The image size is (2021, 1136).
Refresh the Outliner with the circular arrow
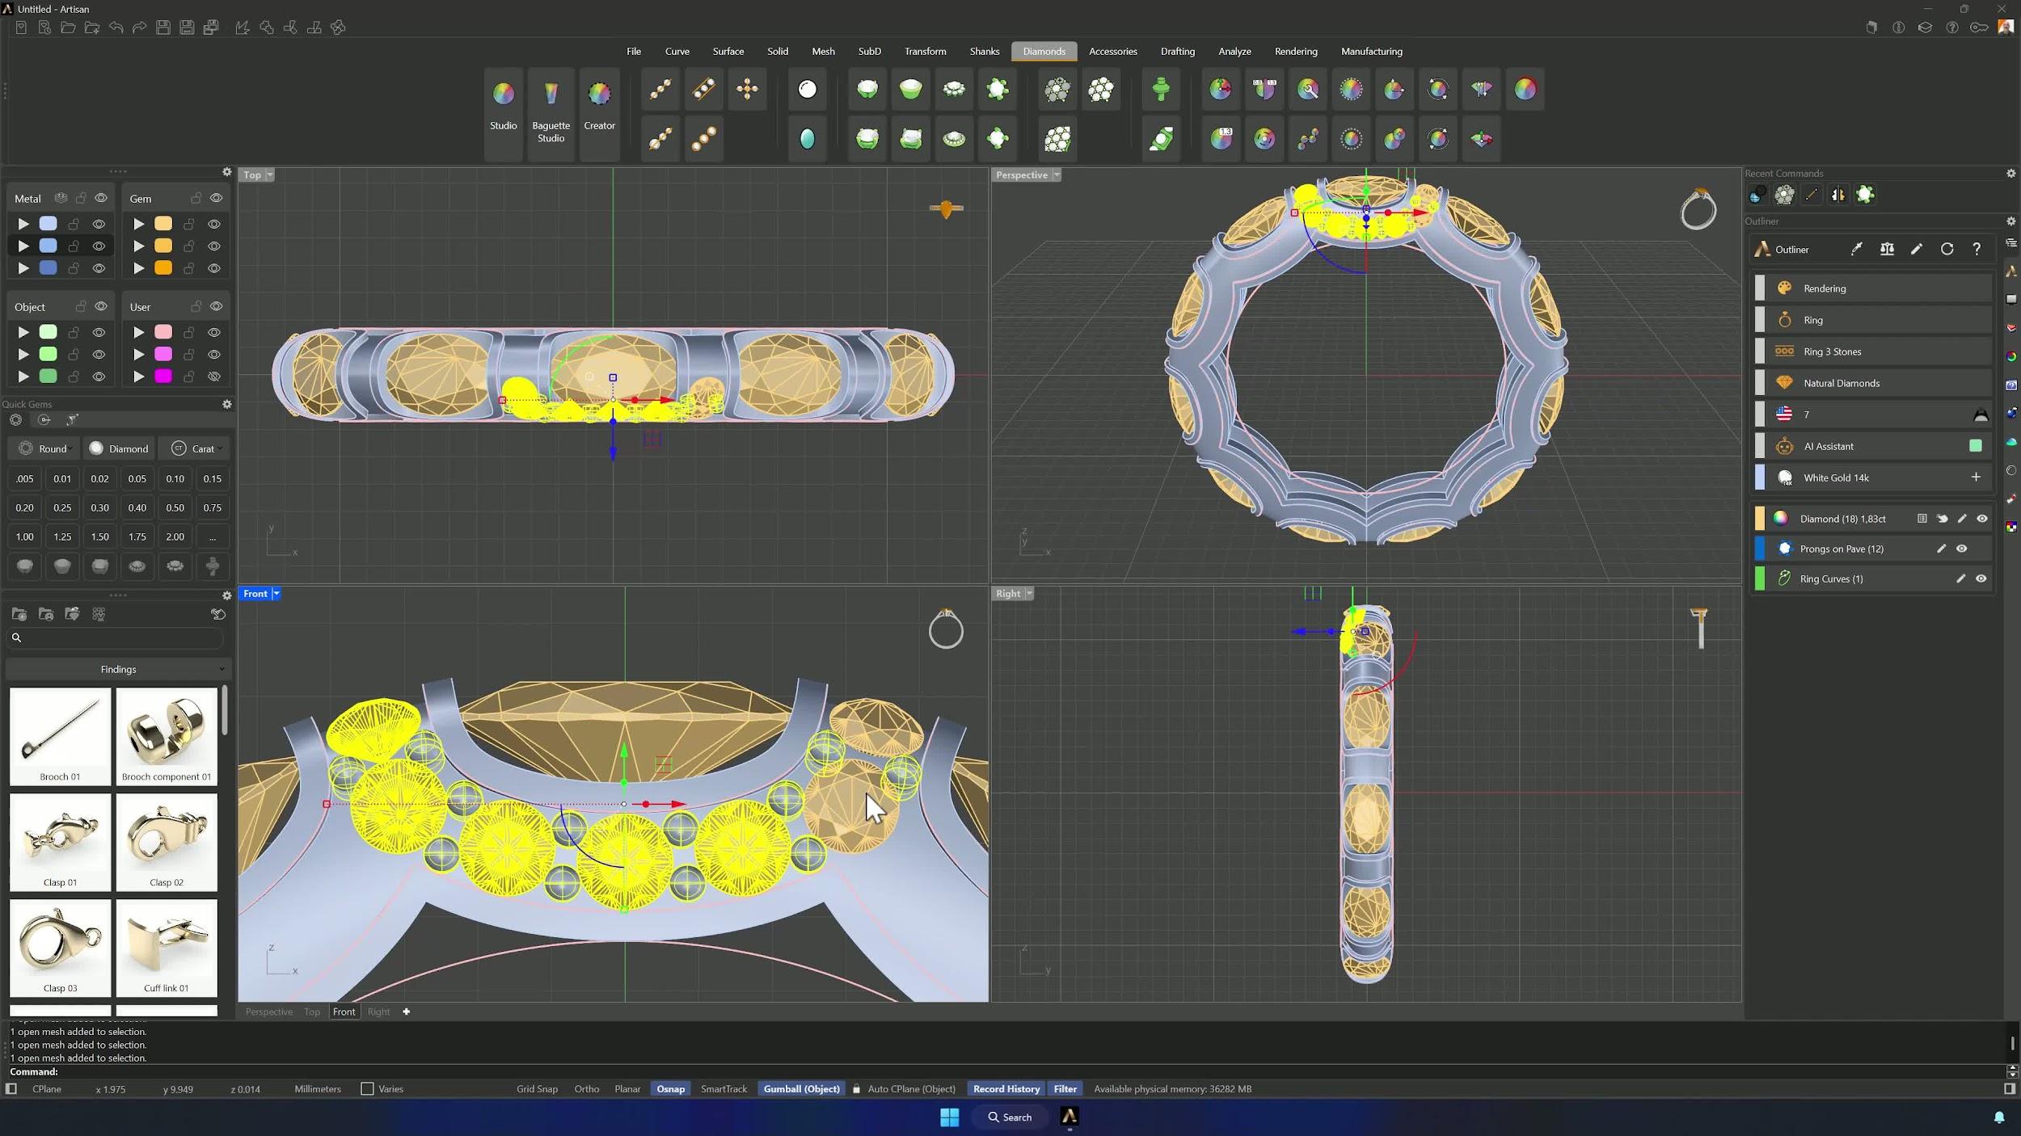pyautogui.click(x=1947, y=249)
